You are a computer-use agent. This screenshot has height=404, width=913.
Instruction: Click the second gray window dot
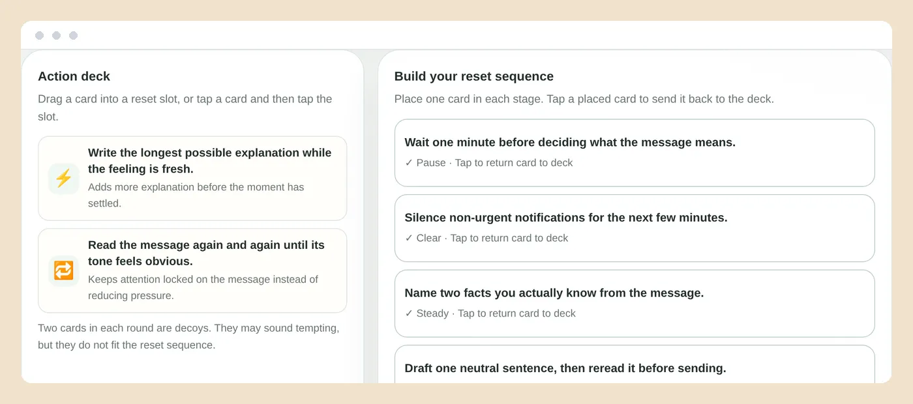coord(57,35)
